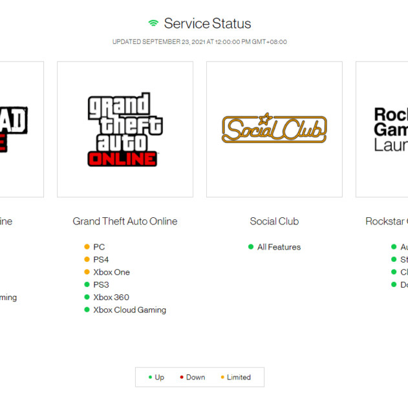Click the Service Status heading

coord(208,23)
